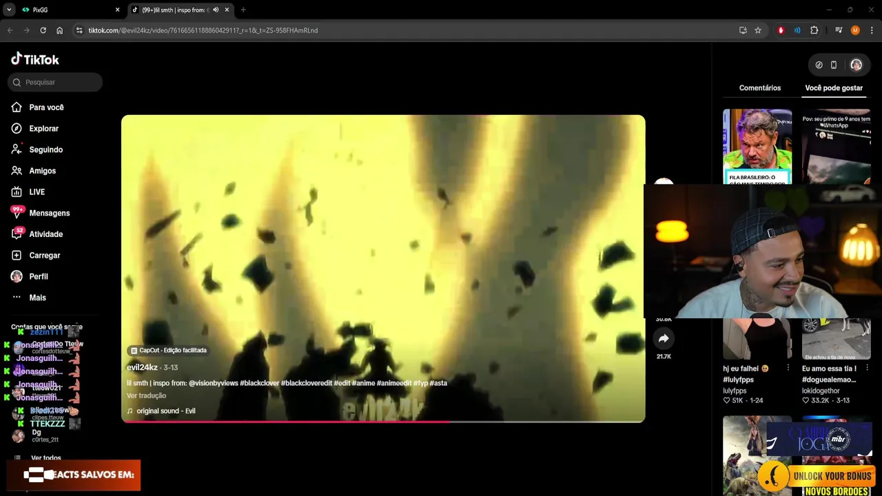Go to the TikTok logo home
Viewport: 882px width, 496px height.
point(35,59)
